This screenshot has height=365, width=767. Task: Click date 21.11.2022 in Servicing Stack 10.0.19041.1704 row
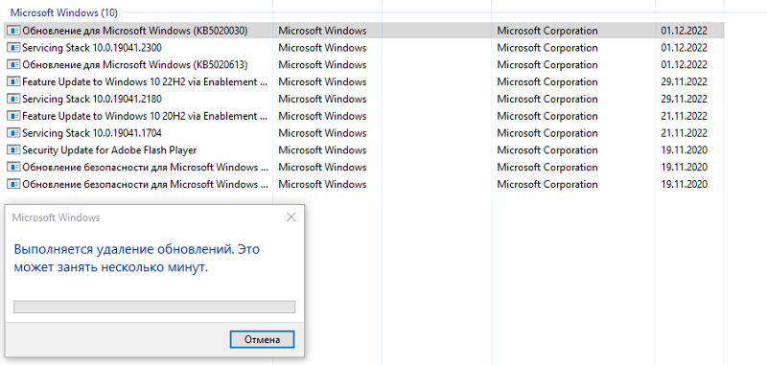point(684,133)
